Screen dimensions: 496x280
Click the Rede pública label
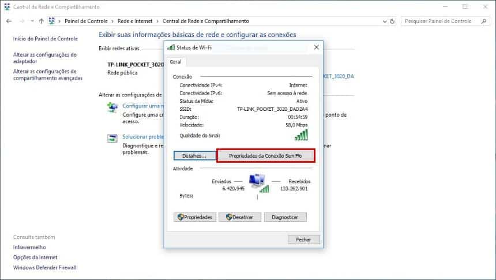pos(122,73)
